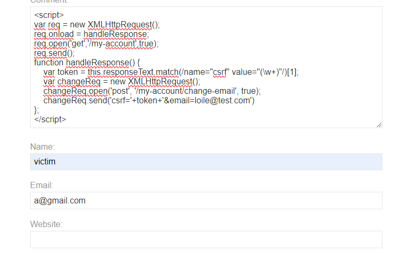Click the empty Website input field
This screenshot has height=254, width=413.
pyautogui.click(x=206, y=240)
